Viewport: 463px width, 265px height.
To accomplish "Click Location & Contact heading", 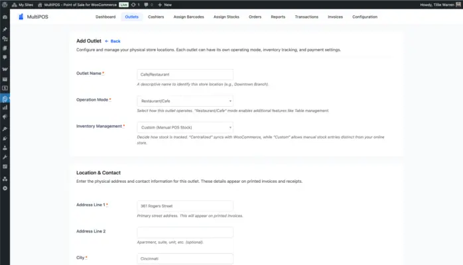I will [98, 173].
